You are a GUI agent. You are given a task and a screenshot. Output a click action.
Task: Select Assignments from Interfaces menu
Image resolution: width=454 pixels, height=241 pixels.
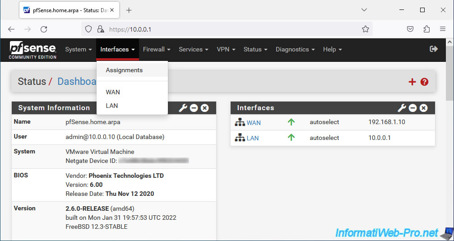pyautogui.click(x=132, y=70)
